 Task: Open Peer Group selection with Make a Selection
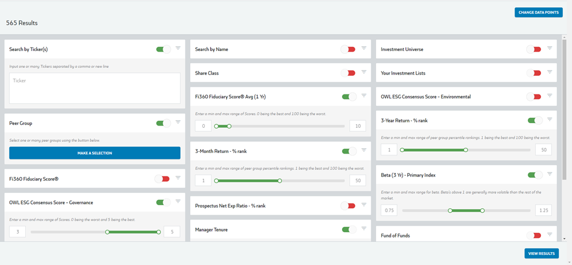[x=95, y=153]
